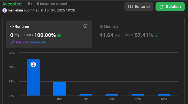Click the sparkle icon beside Analyze Complexity

click(13, 42)
